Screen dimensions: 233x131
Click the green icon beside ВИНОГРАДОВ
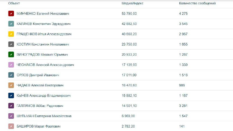(x=11, y=54)
